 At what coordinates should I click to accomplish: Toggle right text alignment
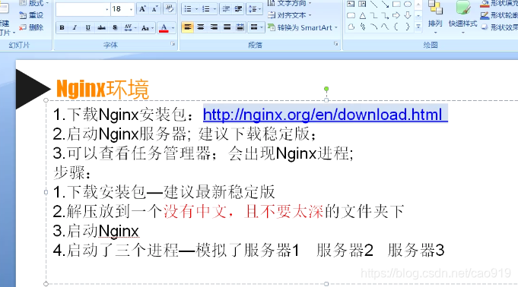click(x=214, y=27)
